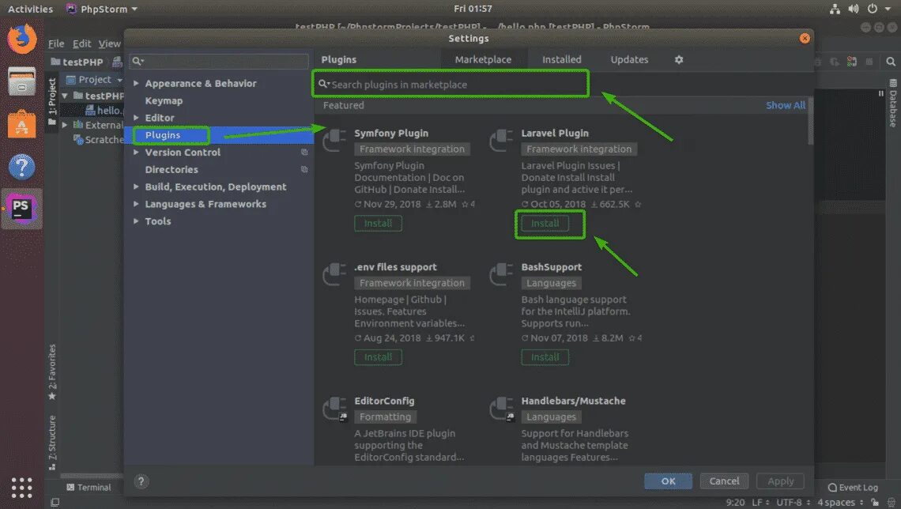
Task: Open the Event Log
Action: click(x=853, y=487)
